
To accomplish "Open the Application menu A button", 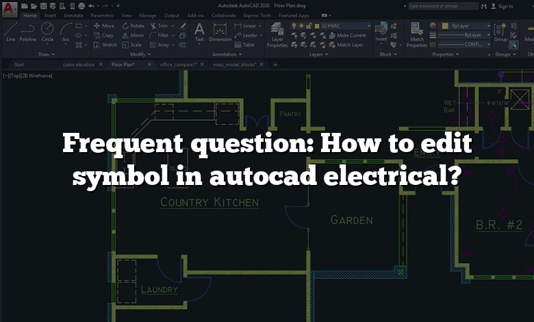I will pos(9,9).
